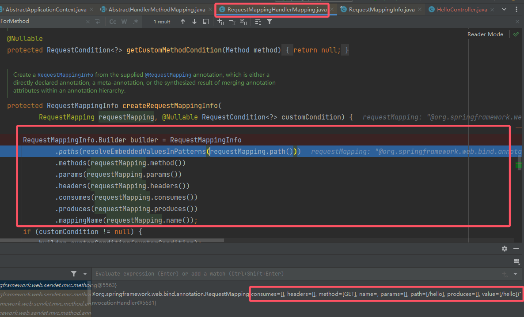
Task: Toggle multiline search mode icon
Action: [258, 22]
